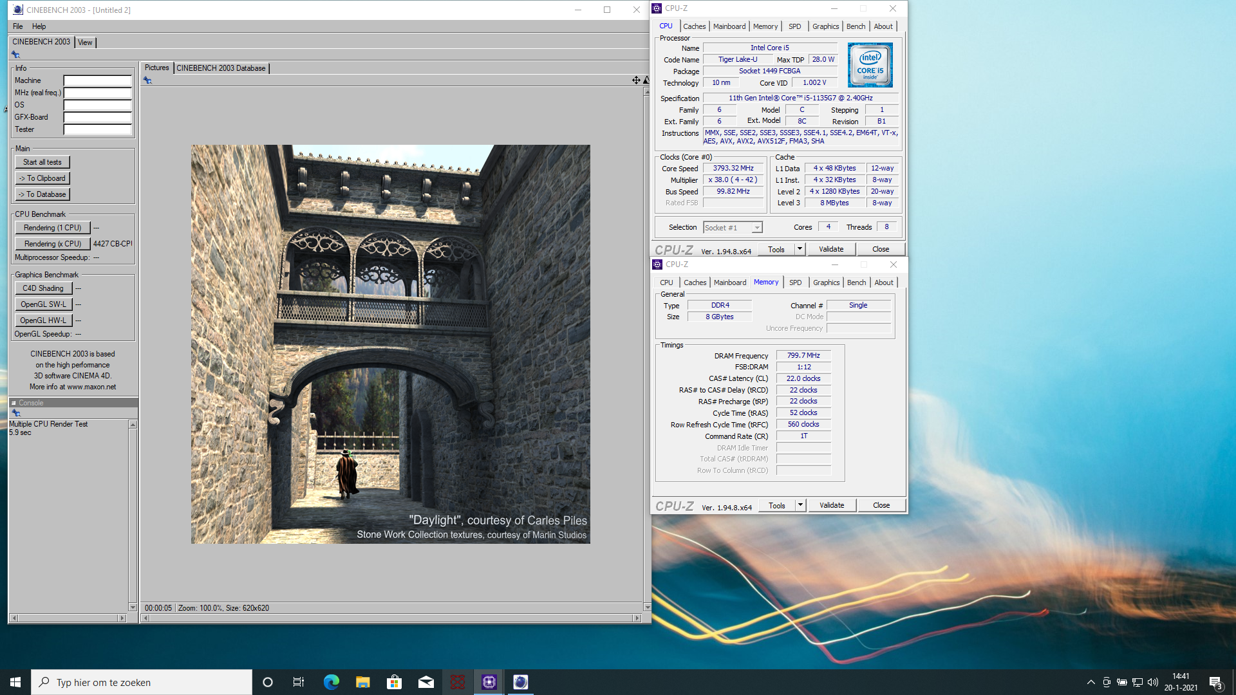Run the OpenGL SW-L test

[x=43, y=304]
